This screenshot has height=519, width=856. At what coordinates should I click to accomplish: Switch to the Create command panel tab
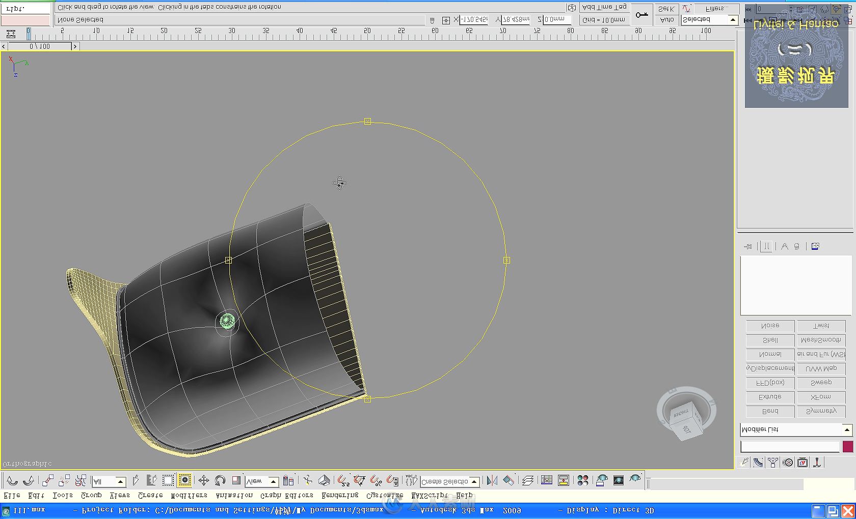coord(744,463)
